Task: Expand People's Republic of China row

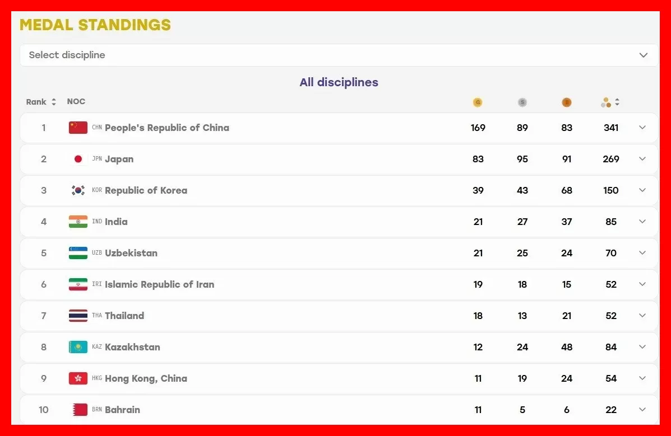Action: pos(642,128)
